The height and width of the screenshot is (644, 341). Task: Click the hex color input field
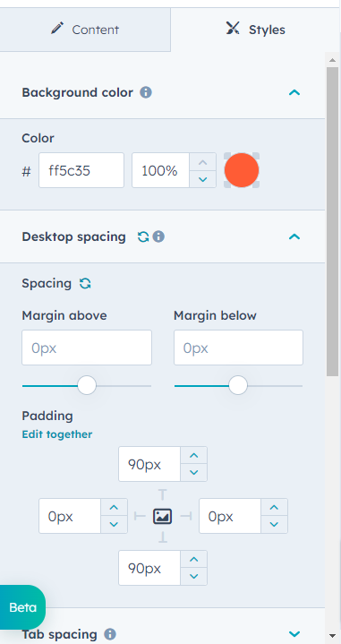coord(81,170)
